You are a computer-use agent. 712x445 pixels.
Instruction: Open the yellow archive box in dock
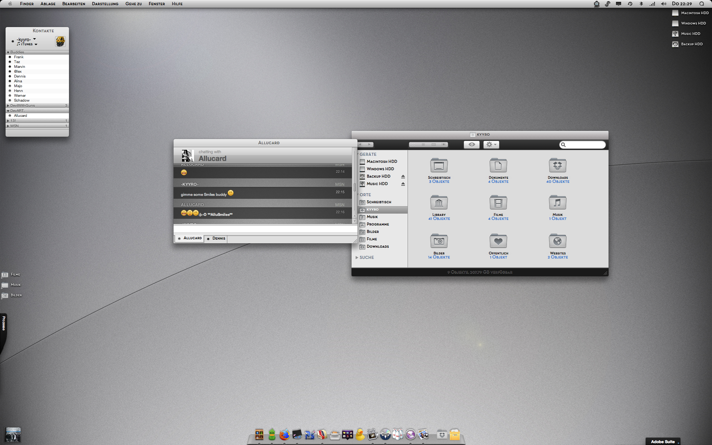pos(455,434)
